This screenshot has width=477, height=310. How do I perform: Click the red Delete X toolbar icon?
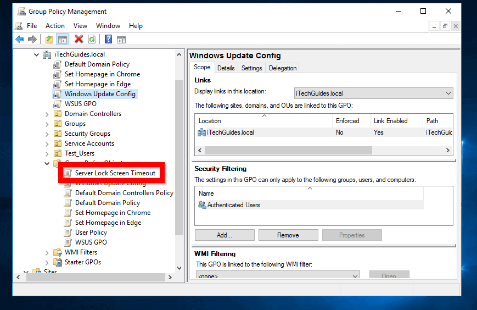79,39
